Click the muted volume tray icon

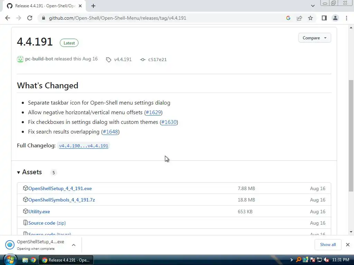326,260
